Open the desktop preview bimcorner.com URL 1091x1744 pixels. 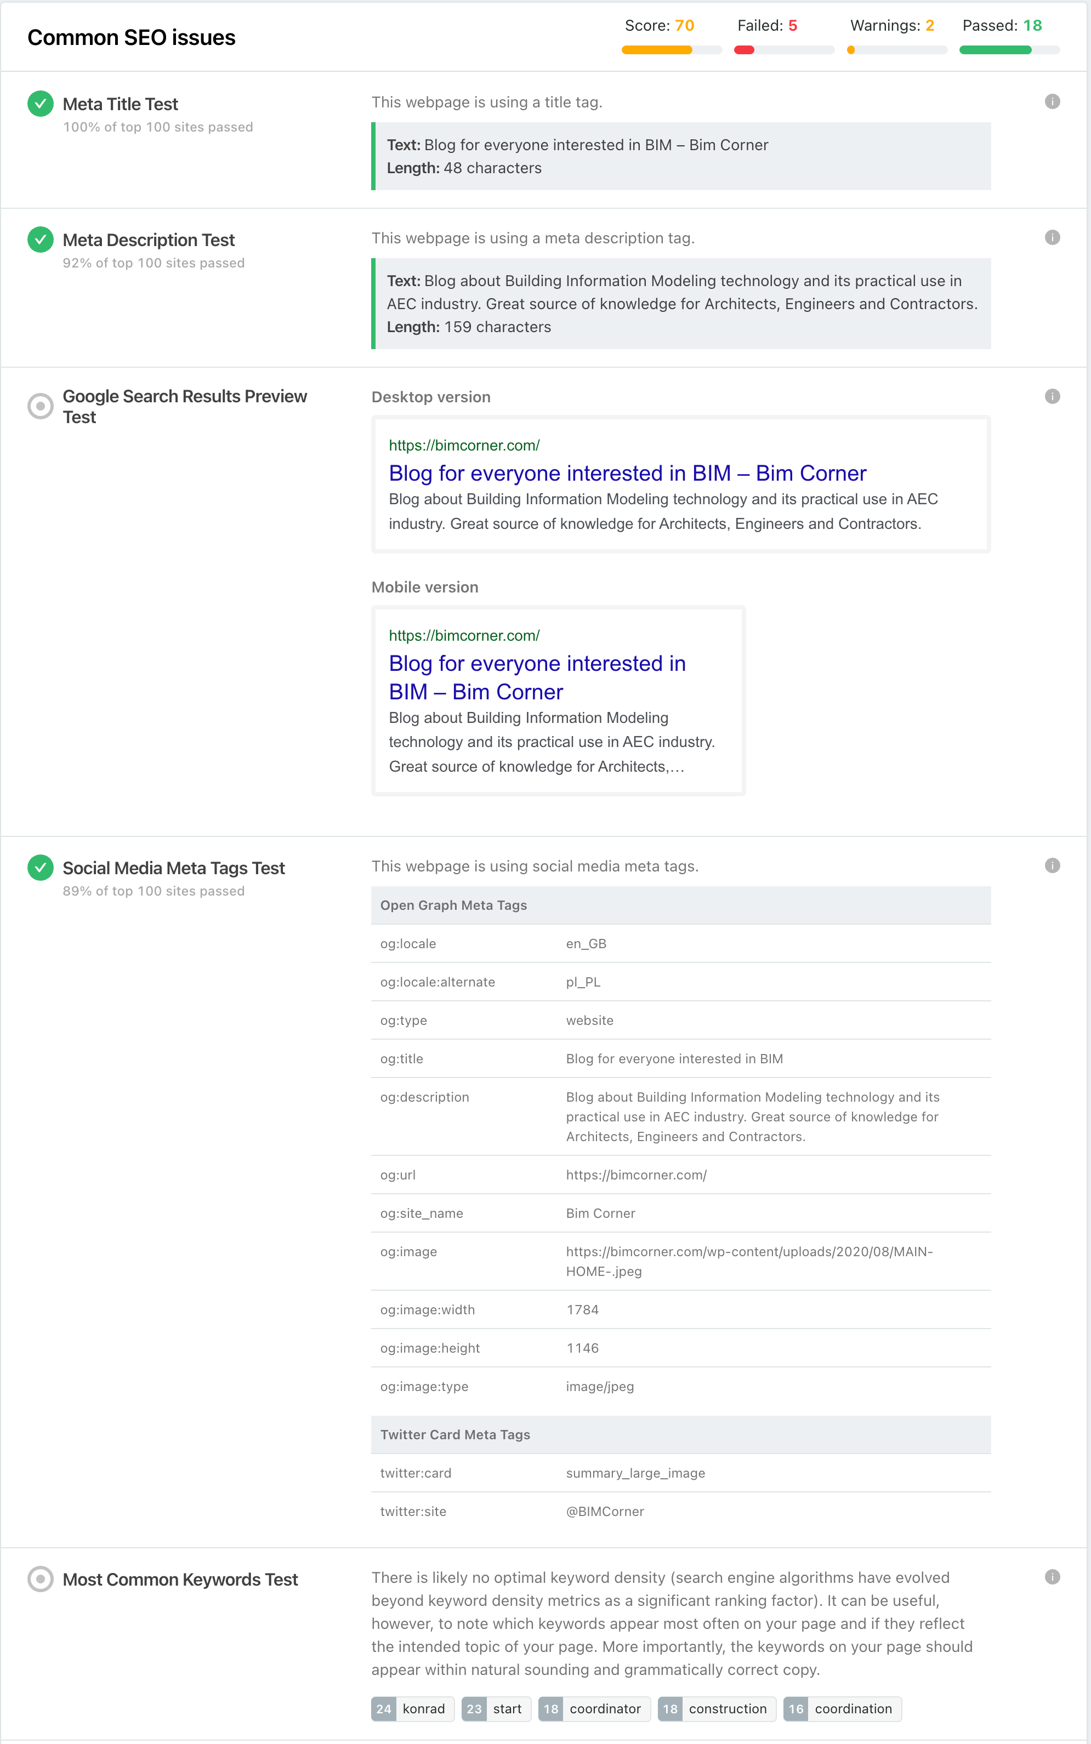(x=464, y=446)
